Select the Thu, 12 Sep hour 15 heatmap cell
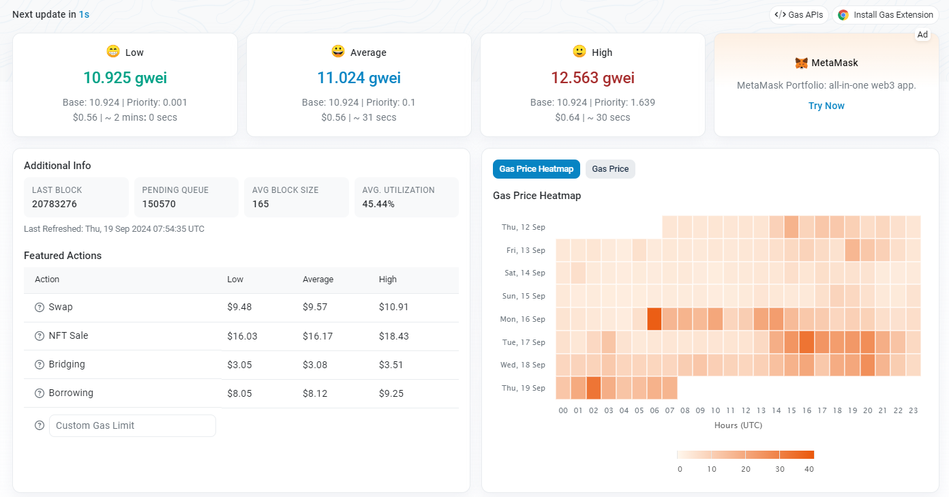 coord(792,227)
